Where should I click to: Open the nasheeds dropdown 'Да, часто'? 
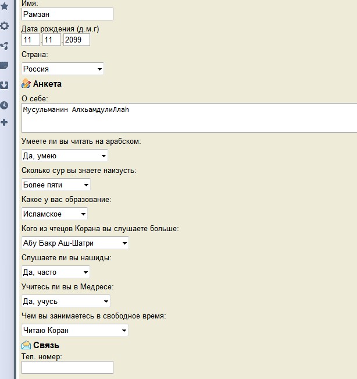point(56,272)
